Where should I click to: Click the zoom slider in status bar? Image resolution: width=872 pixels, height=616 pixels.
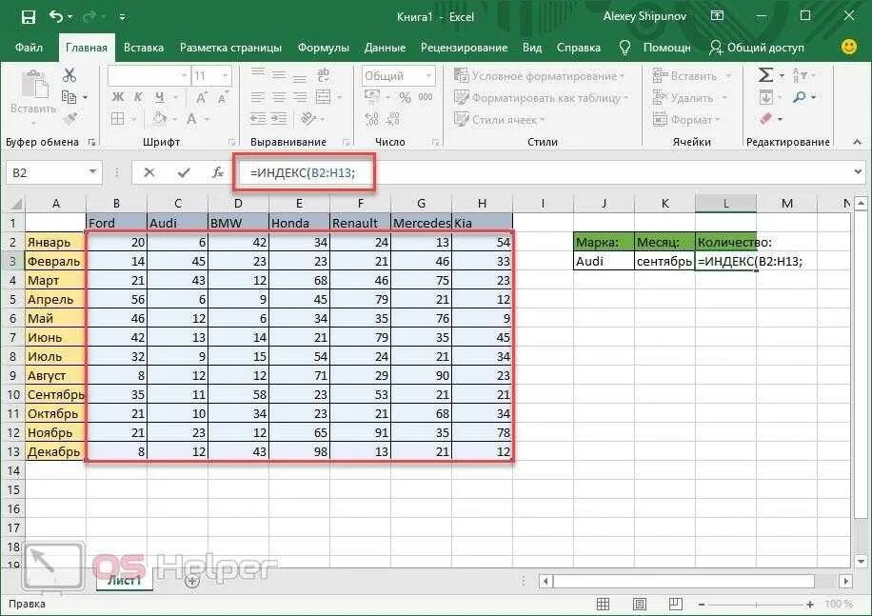[756, 604]
